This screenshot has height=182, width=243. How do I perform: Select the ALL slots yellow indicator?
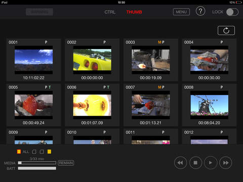tap(19, 152)
